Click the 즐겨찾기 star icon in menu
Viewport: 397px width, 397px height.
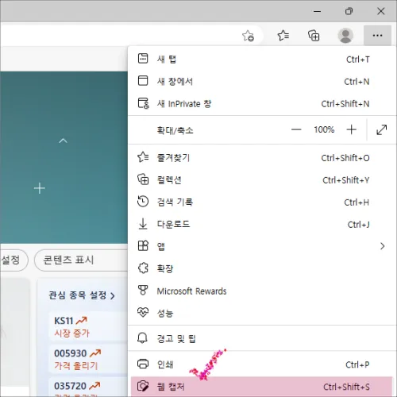143,157
